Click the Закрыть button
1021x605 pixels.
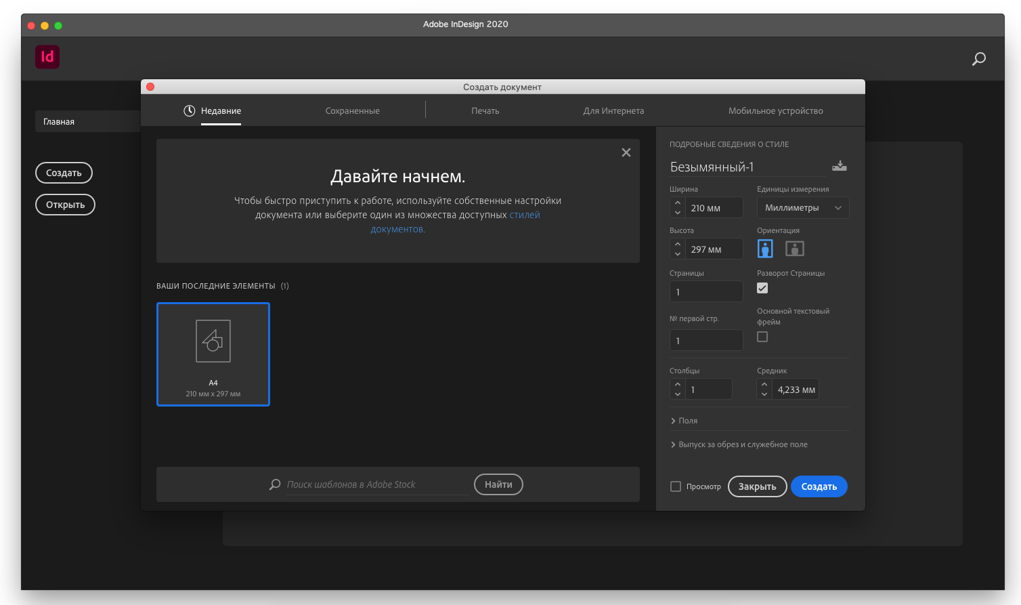point(757,486)
